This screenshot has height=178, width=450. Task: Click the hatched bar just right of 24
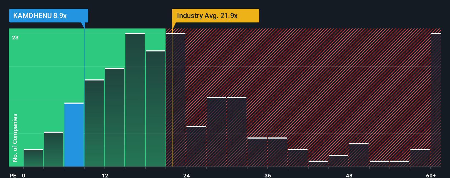(196, 146)
